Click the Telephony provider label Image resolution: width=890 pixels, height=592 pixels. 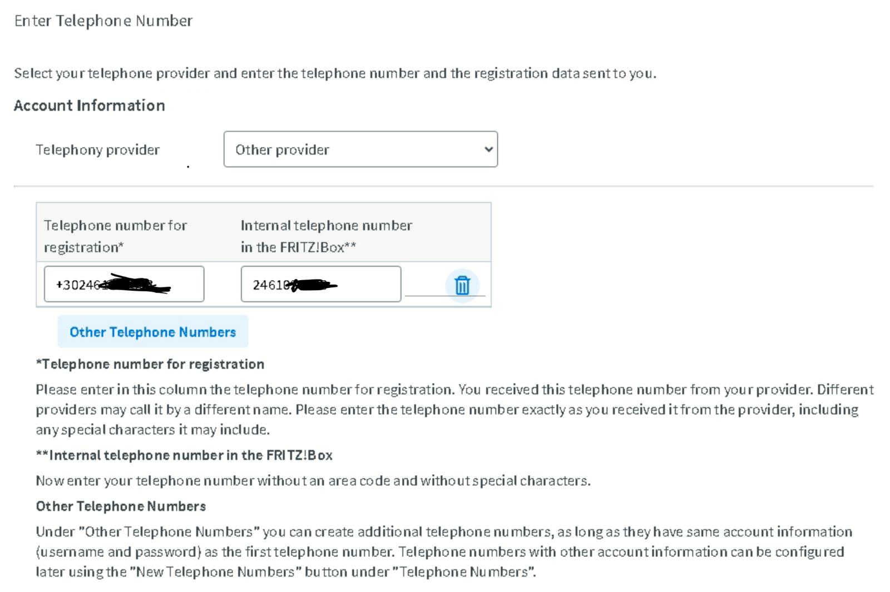[98, 150]
